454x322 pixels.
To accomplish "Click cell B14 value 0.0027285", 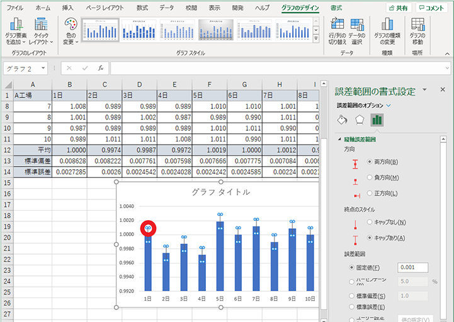I will click(x=69, y=172).
